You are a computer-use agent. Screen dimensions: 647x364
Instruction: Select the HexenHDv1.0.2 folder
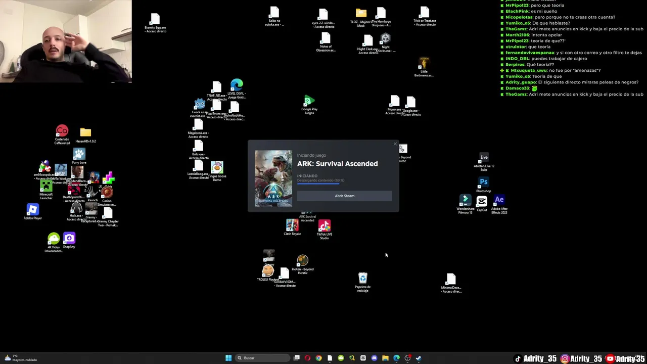point(85,135)
